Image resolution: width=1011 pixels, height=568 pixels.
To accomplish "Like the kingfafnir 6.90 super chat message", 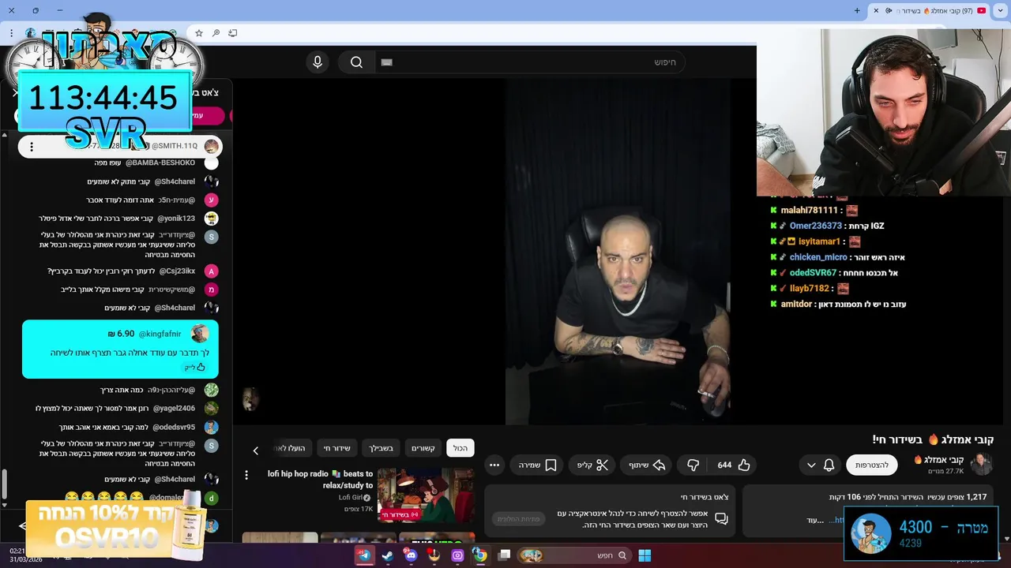I will point(195,367).
